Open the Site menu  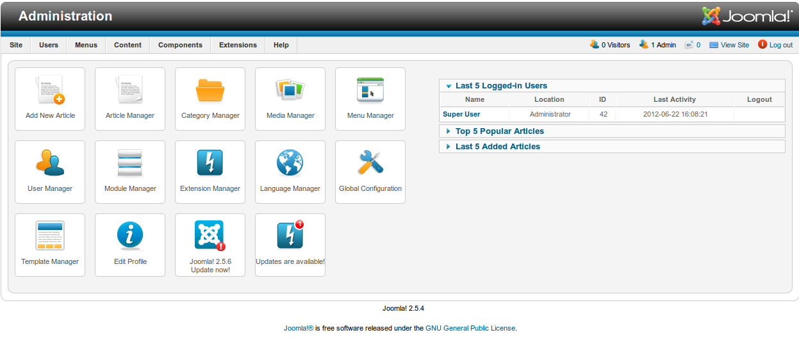click(x=16, y=45)
